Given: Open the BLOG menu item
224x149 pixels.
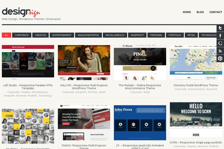Looking at the screenshot, I should tap(200, 12).
